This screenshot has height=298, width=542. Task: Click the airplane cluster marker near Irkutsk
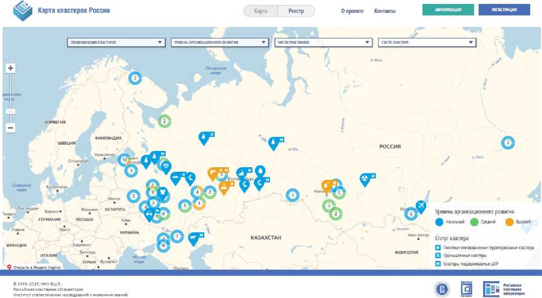pos(421,207)
